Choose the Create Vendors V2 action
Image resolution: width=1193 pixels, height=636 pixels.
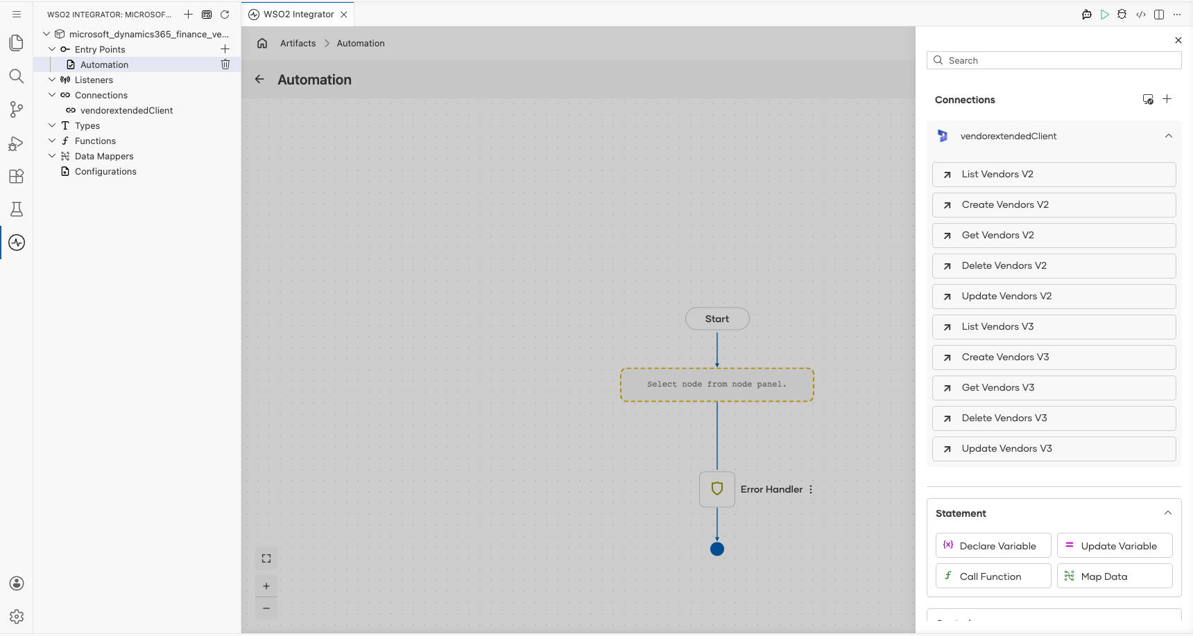click(1054, 205)
